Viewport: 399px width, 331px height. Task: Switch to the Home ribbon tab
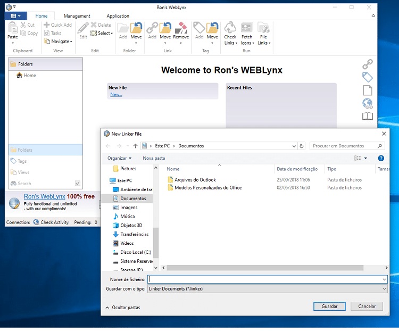coord(41,16)
